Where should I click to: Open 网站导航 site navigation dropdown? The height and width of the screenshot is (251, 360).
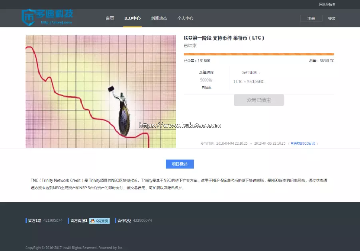click(x=327, y=4)
